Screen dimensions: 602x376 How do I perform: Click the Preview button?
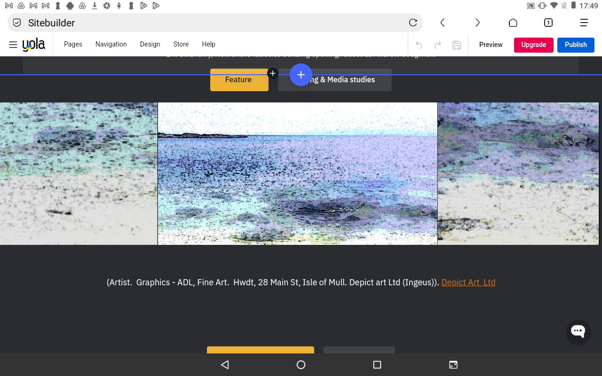(491, 45)
